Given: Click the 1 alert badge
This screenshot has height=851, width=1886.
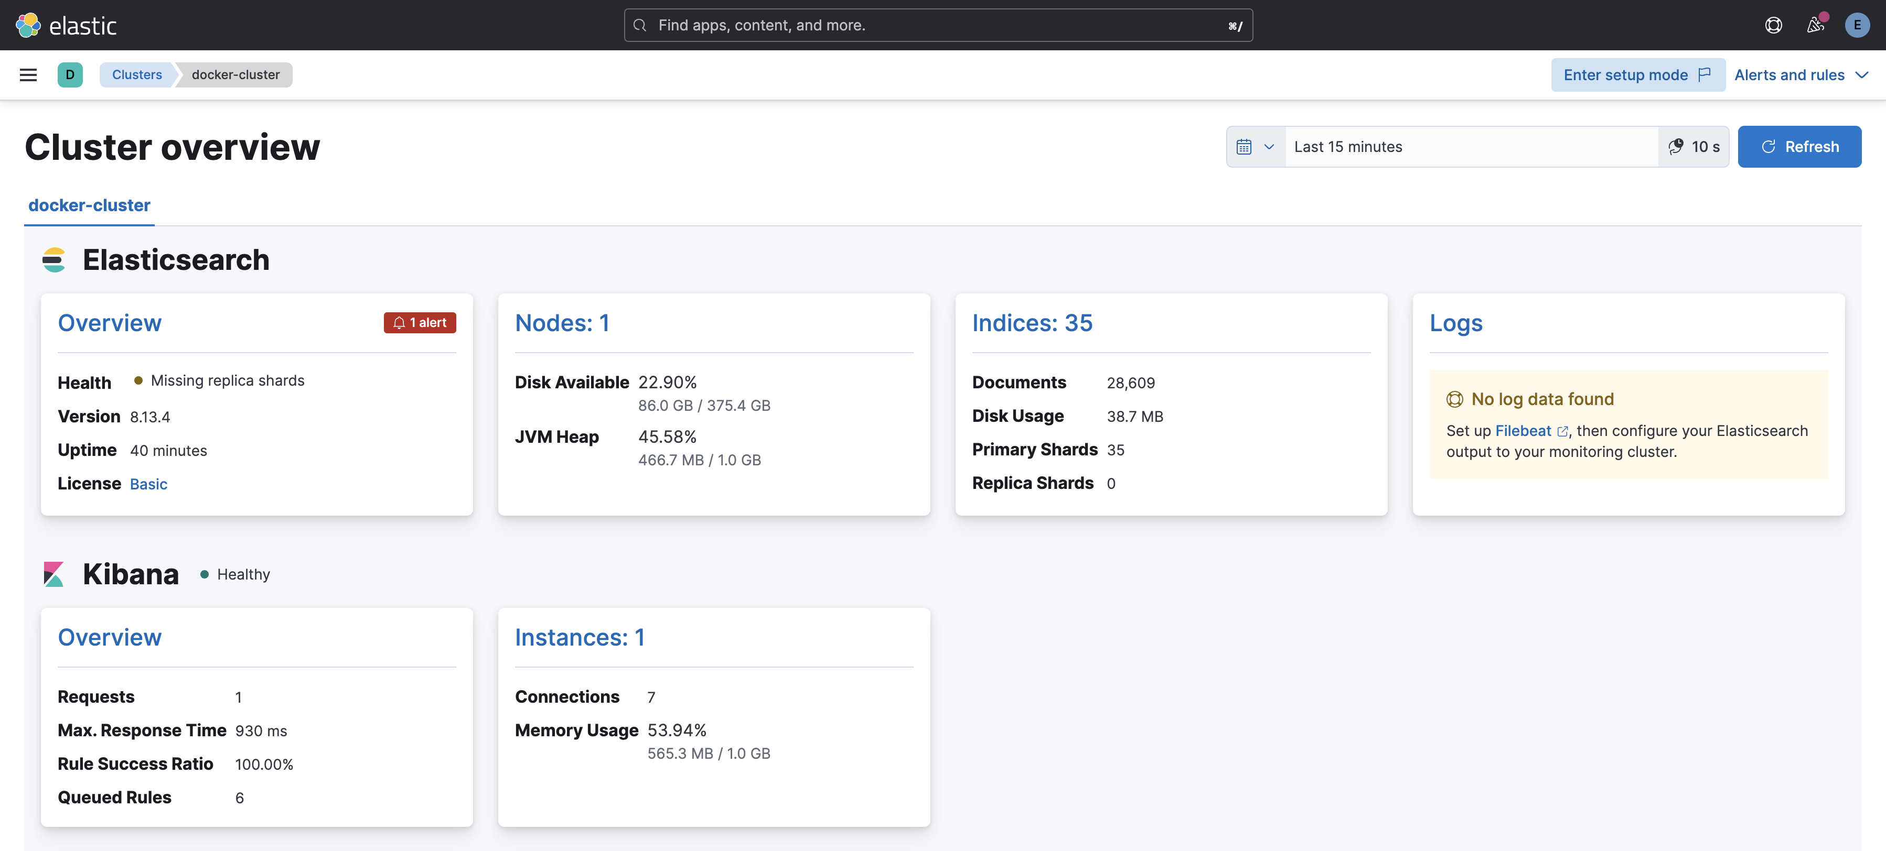Looking at the screenshot, I should [420, 323].
